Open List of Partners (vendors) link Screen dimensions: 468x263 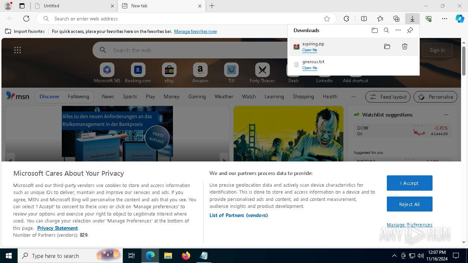239,215
